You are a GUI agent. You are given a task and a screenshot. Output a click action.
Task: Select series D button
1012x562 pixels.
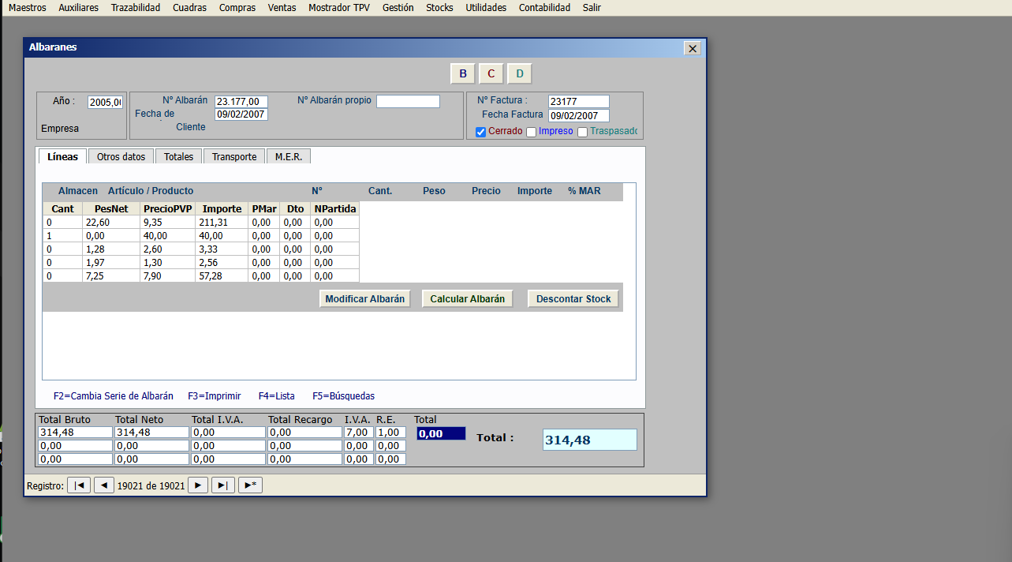(520, 74)
